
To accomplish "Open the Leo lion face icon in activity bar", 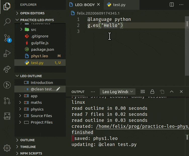I will click(7, 116).
